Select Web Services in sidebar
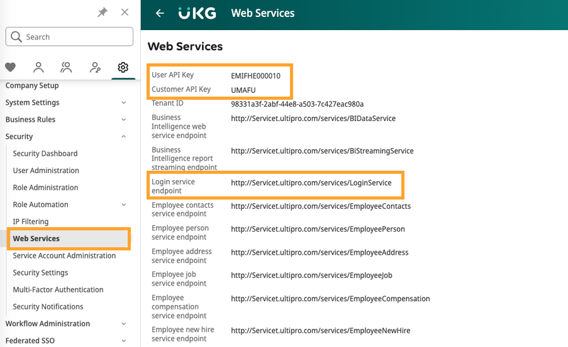 [36, 238]
